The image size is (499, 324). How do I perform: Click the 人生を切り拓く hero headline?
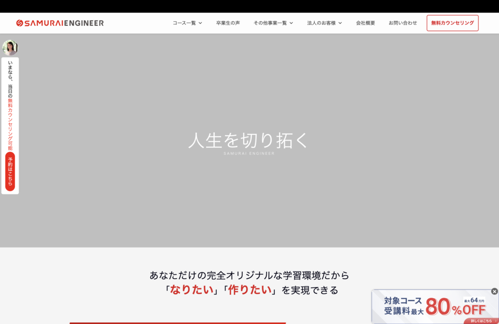[249, 140]
